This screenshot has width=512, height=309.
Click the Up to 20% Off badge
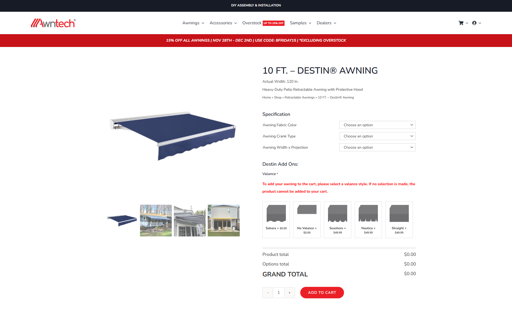274,23
